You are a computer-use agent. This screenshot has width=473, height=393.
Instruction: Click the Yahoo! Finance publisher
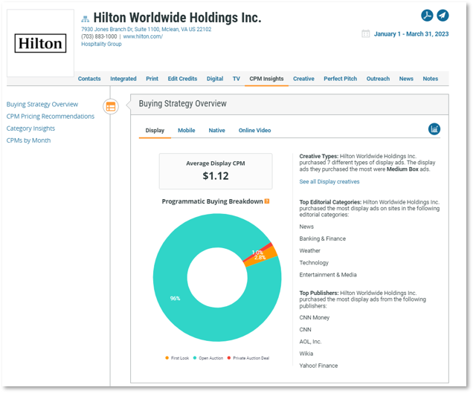coord(318,366)
